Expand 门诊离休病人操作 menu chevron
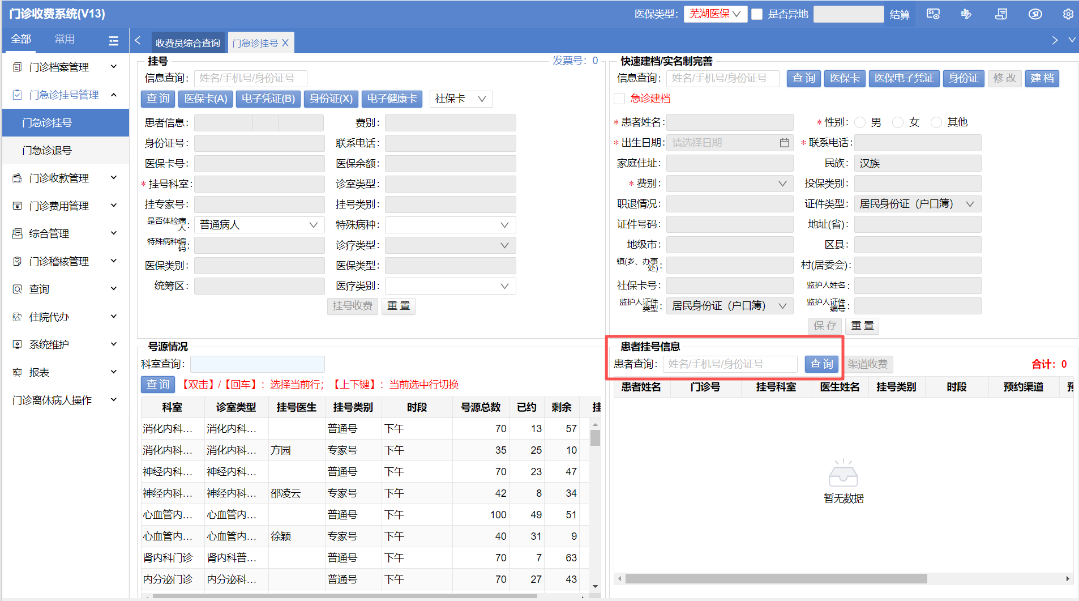 point(114,400)
